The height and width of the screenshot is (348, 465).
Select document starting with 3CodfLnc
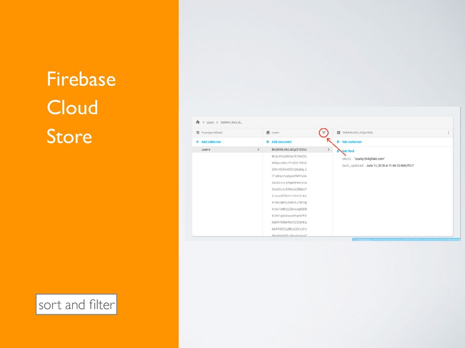(x=289, y=189)
